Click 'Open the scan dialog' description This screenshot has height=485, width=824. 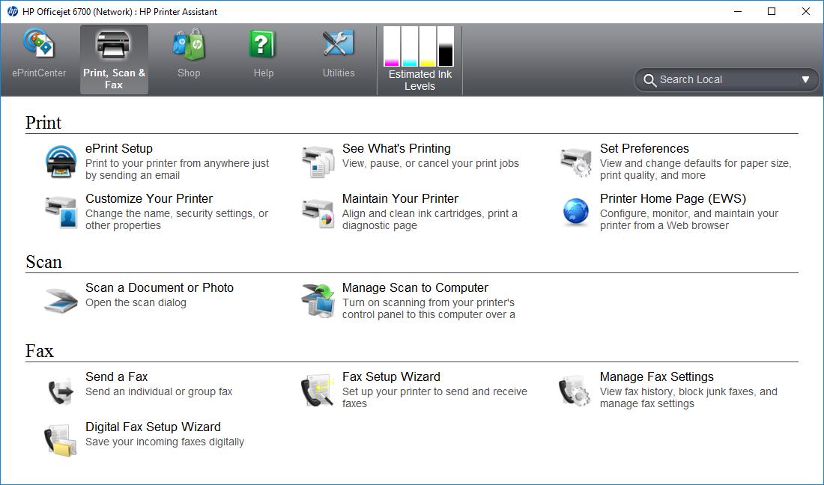136,302
